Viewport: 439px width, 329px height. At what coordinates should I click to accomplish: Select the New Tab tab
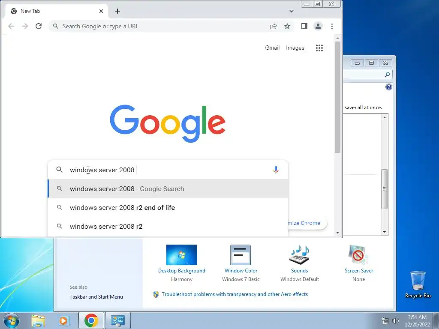pos(56,11)
